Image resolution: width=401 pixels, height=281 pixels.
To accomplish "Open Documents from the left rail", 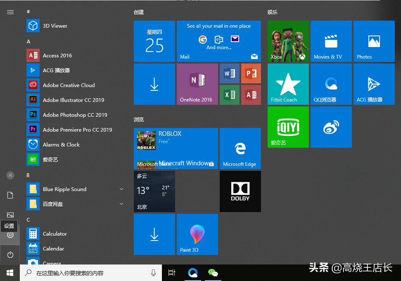I will 10,195.
